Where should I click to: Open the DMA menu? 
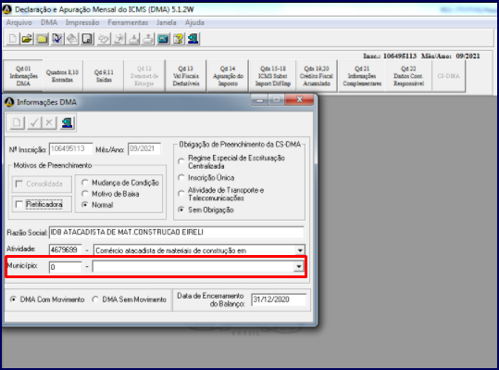49,22
